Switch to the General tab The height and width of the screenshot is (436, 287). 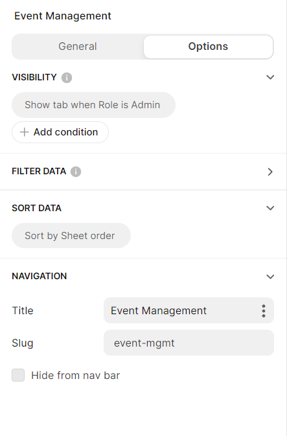[x=78, y=47]
